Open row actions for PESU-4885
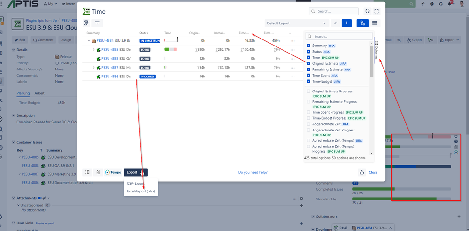This screenshot has height=231, width=469. [293, 50]
